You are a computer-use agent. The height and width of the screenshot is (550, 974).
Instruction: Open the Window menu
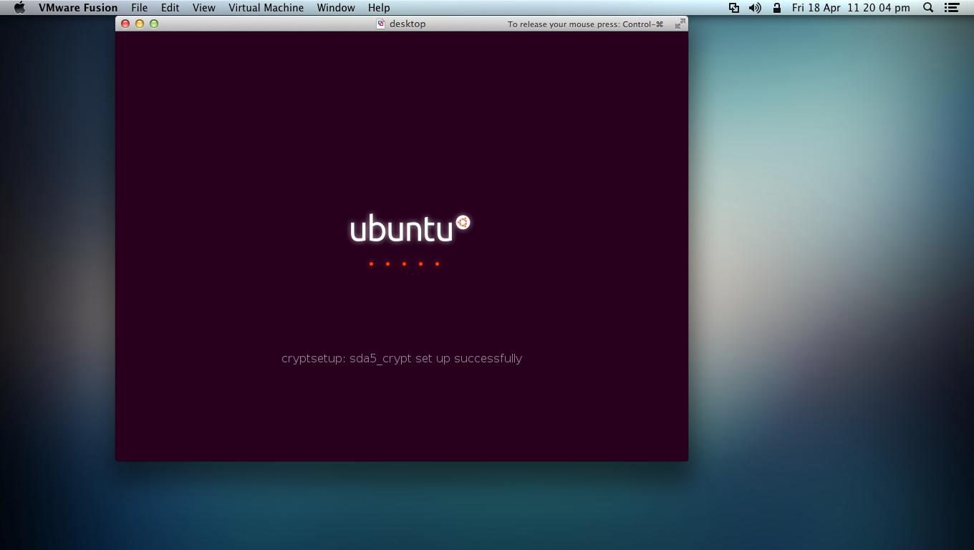click(x=336, y=8)
